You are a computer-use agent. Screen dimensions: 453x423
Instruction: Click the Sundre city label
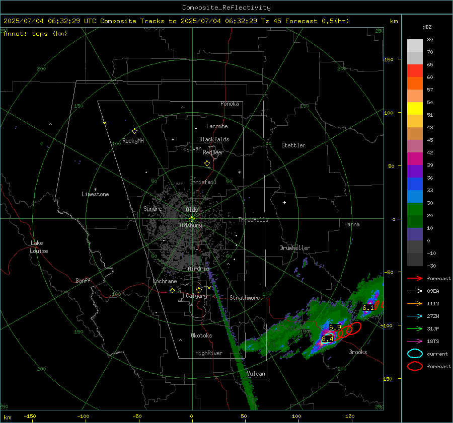pos(153,208)
